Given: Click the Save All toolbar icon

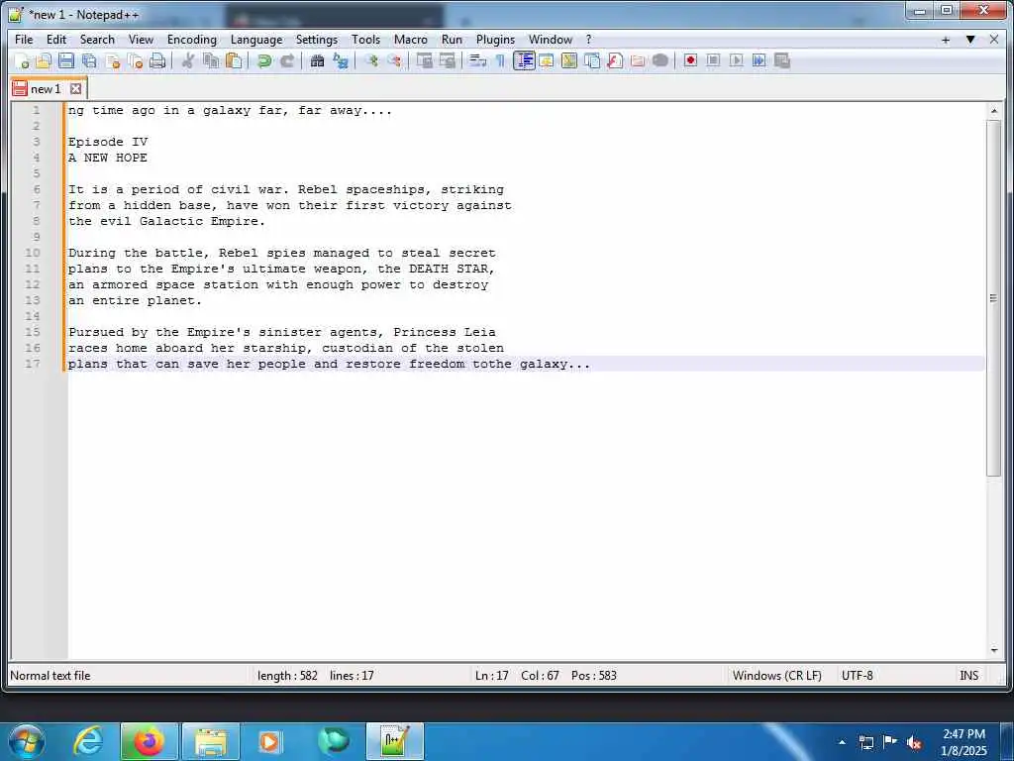Looking at the screenshot, I should click(x=89, y=60).
